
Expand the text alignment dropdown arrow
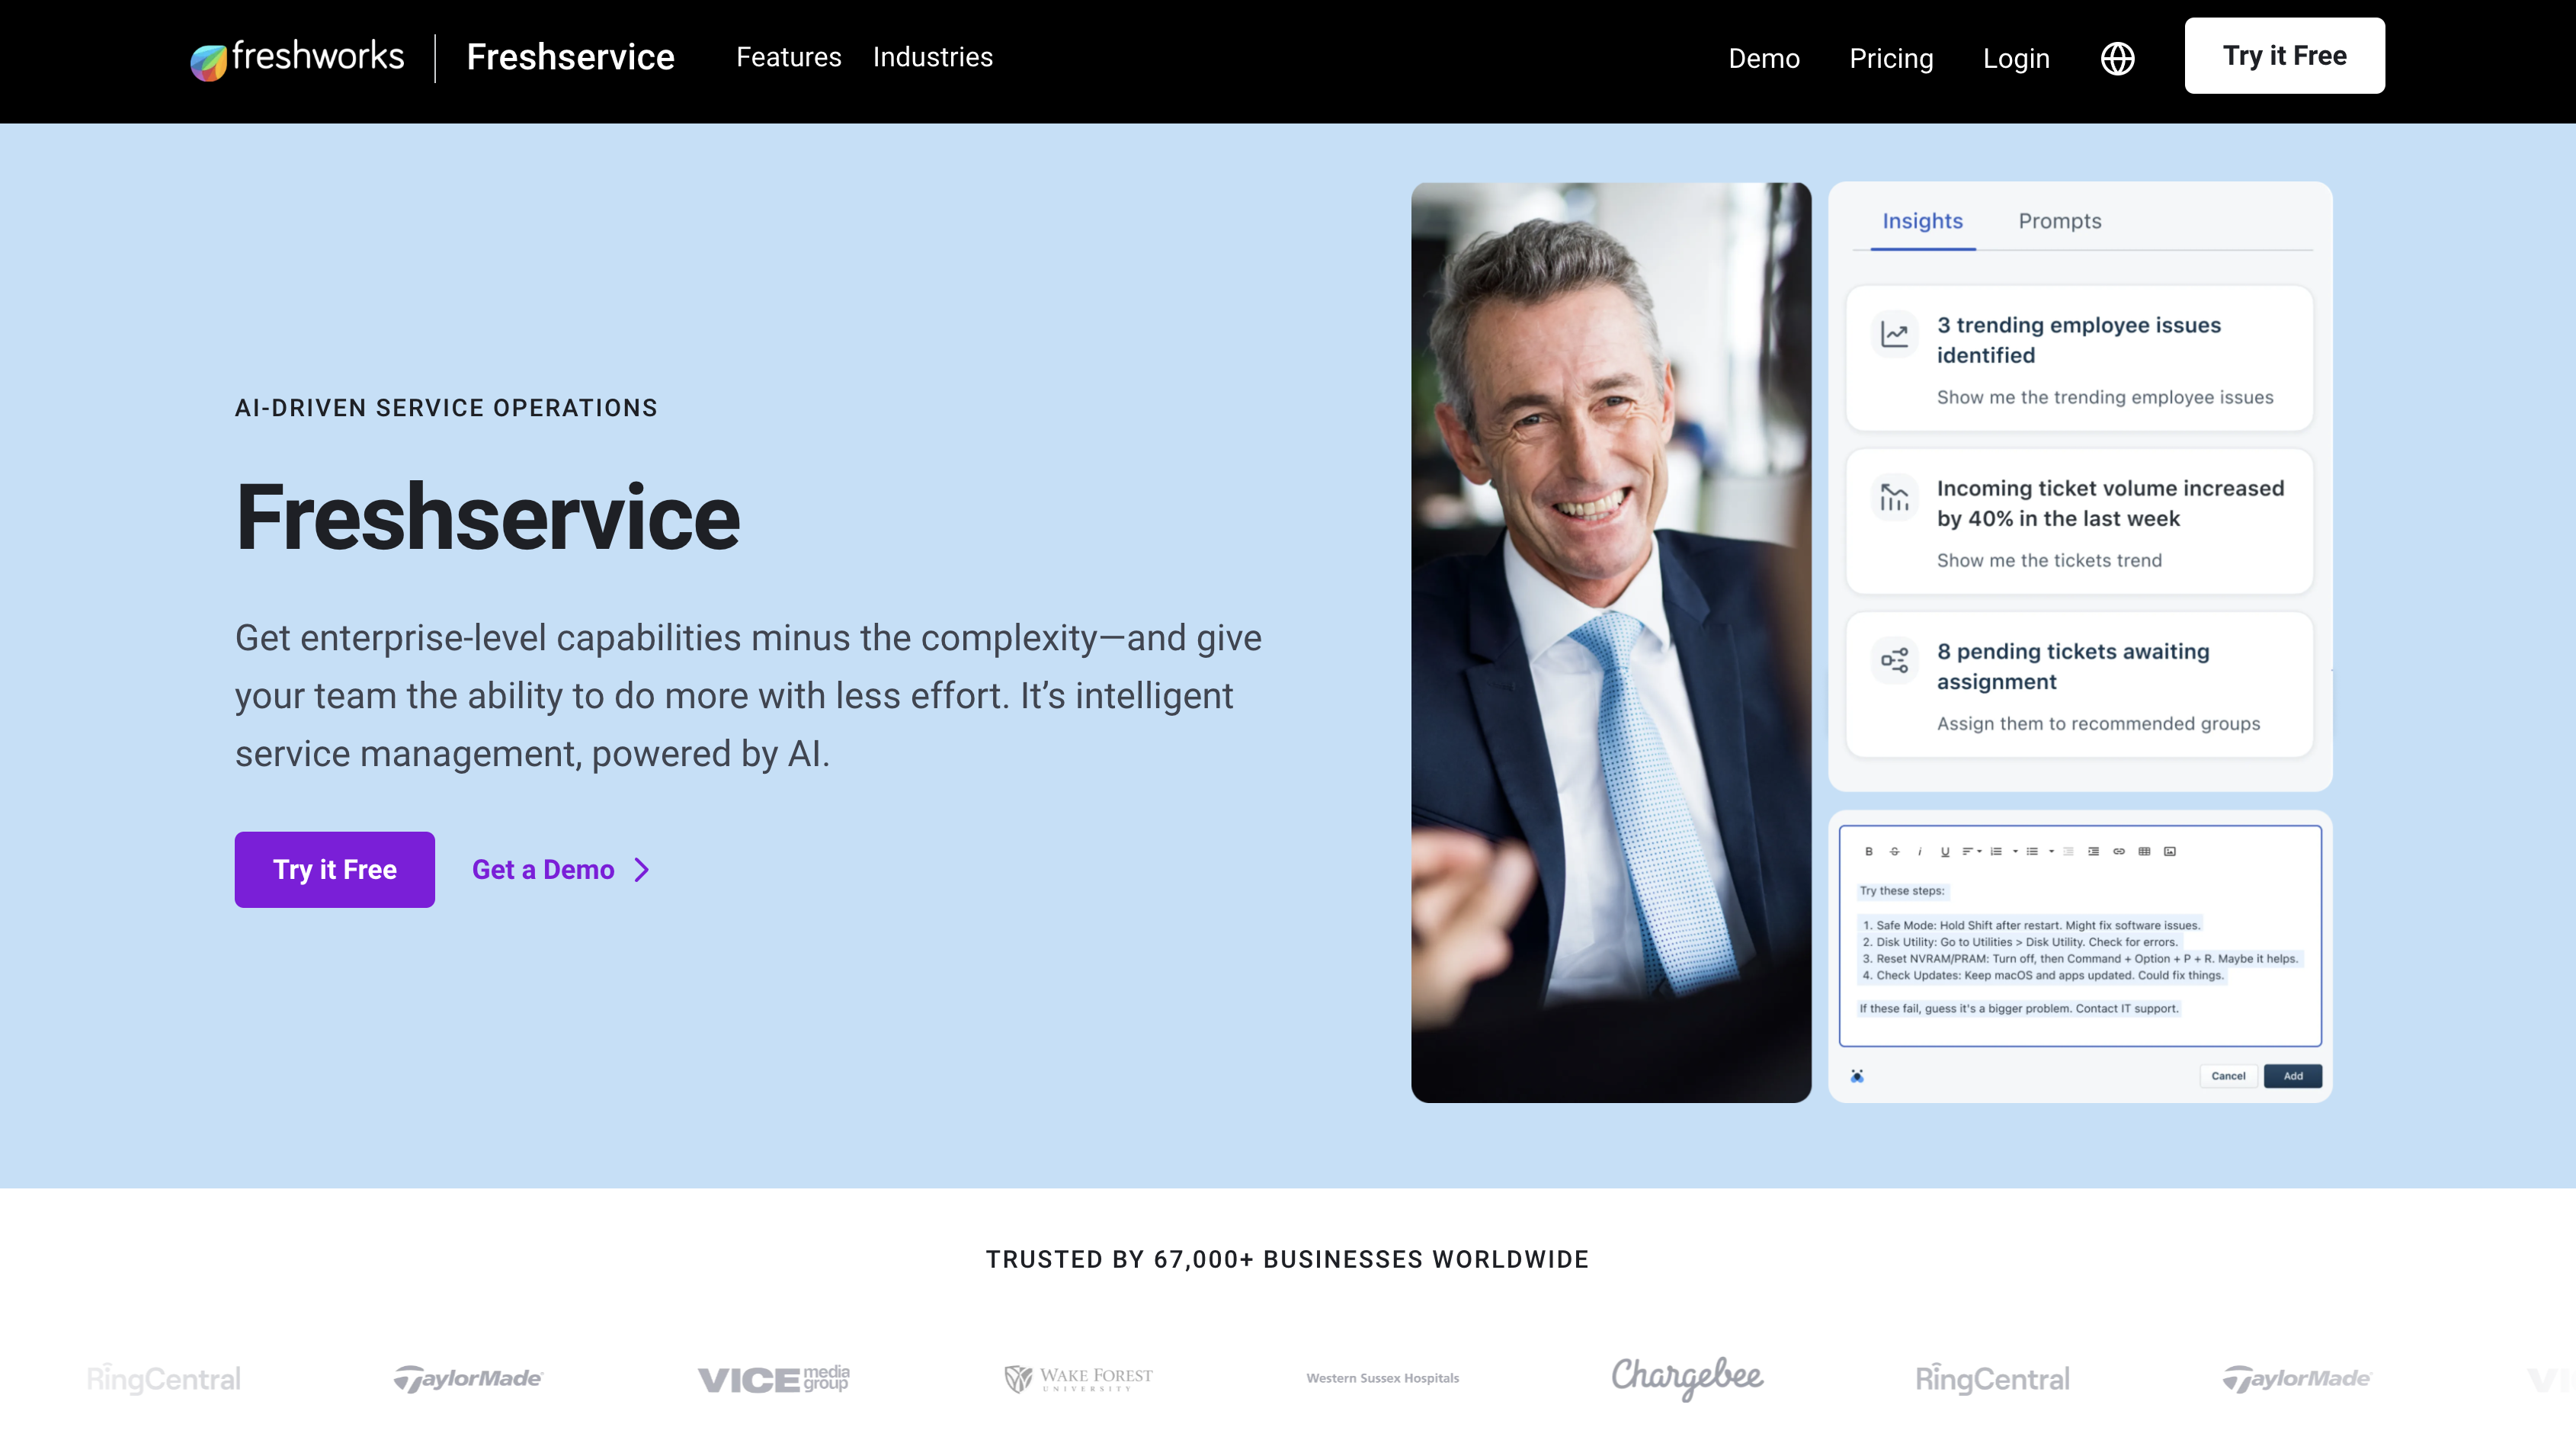pos(1980,852)
